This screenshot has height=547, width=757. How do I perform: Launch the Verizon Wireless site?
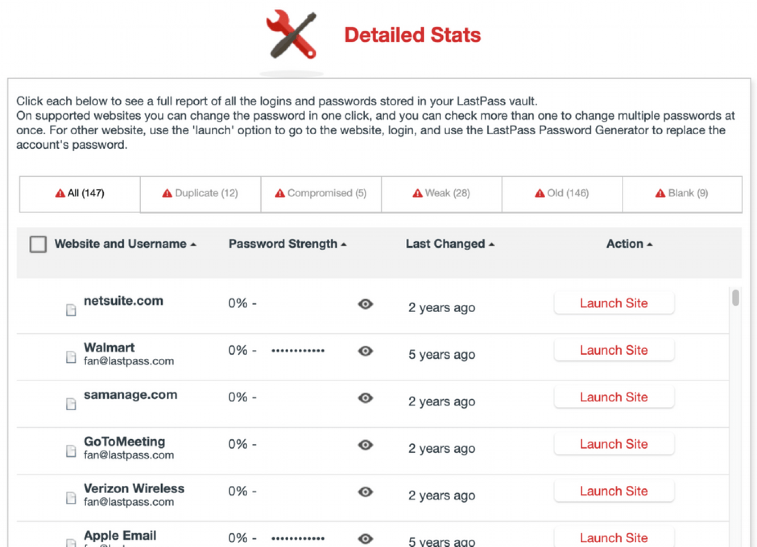pyautogui.click(x=614, y=491)
